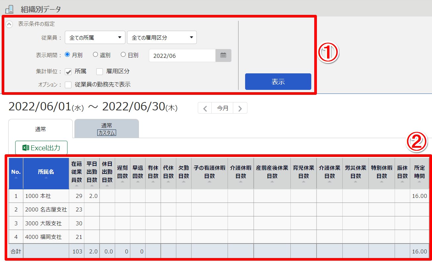The width and height of the screenshot is (432, 262).
Task: Select the 月別 radio button
Action: pyautogui.click(x=67, y=55)
